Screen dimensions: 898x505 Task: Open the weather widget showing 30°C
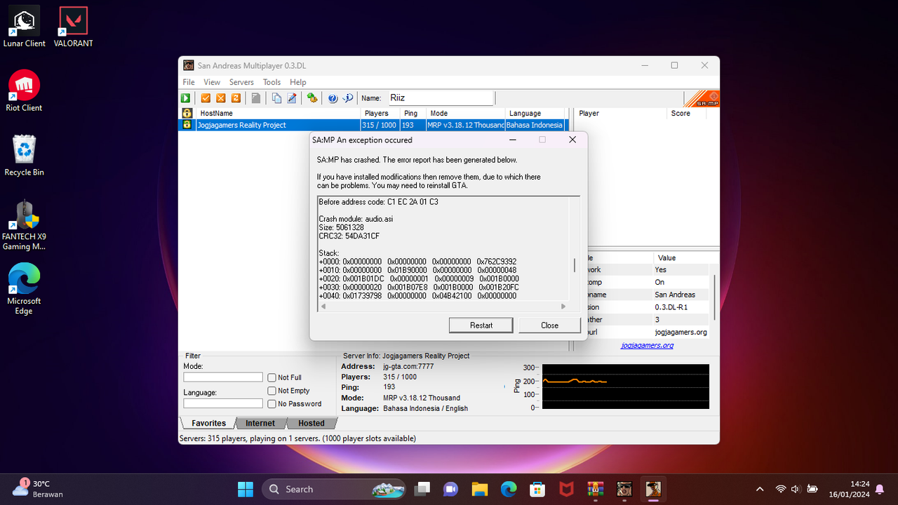point(39,489)
